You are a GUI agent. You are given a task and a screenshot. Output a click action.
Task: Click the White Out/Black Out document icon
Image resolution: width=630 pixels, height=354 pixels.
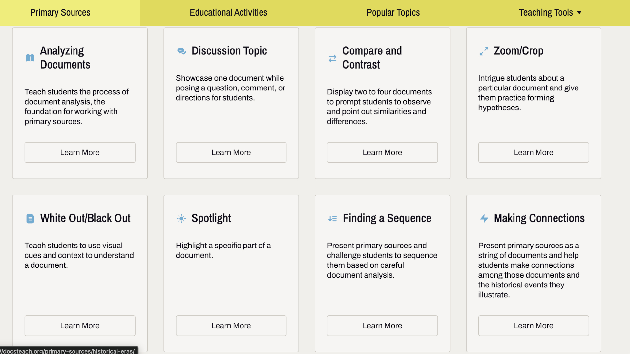(x=30, y=219)
